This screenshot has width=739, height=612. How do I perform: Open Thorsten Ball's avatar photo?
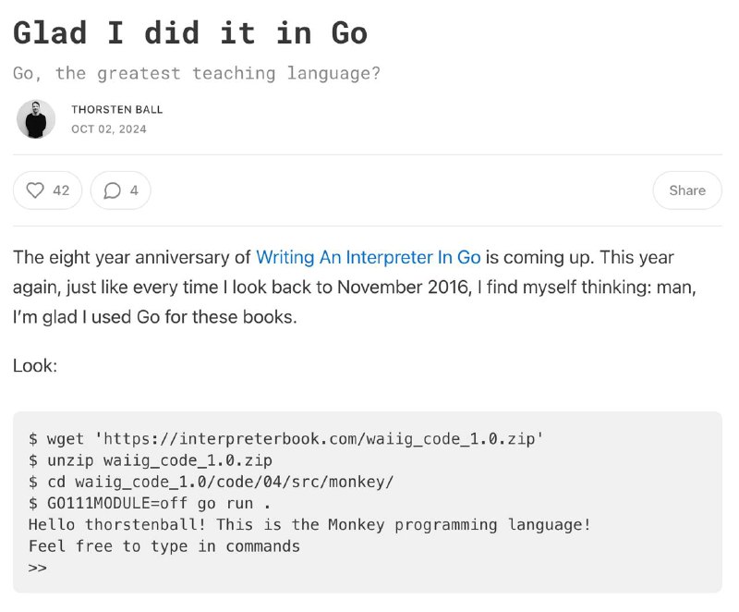coord(36,119)
